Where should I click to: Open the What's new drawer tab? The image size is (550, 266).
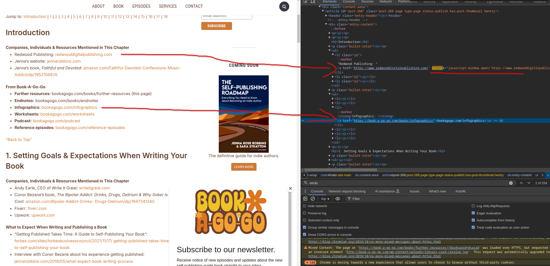coord(437,191)
